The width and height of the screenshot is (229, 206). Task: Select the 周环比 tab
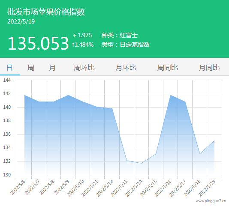(x=84, y=68)
